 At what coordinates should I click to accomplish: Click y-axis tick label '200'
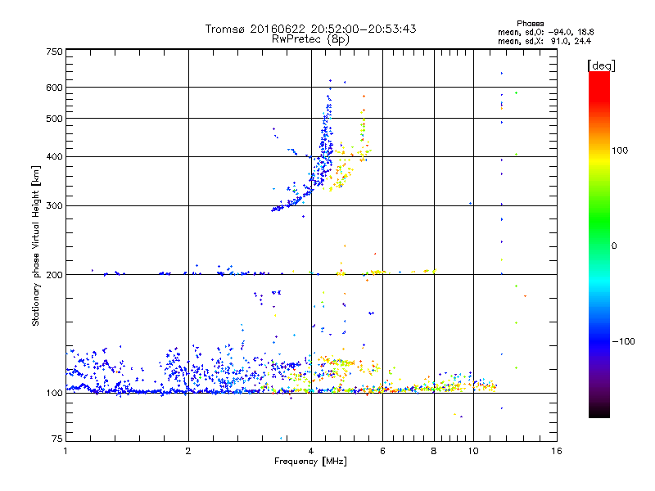pos(55,275)
